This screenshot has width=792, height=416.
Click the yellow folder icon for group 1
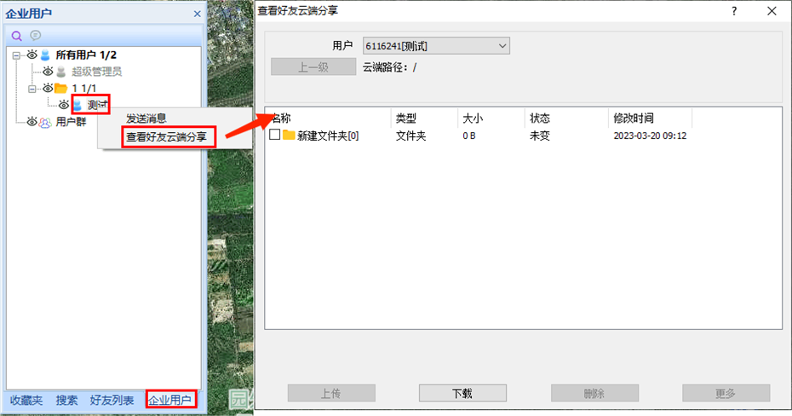(x=60, y=89)
